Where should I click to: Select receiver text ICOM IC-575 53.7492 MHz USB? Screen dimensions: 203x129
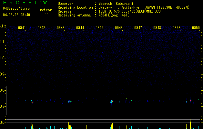pos(129,11)
